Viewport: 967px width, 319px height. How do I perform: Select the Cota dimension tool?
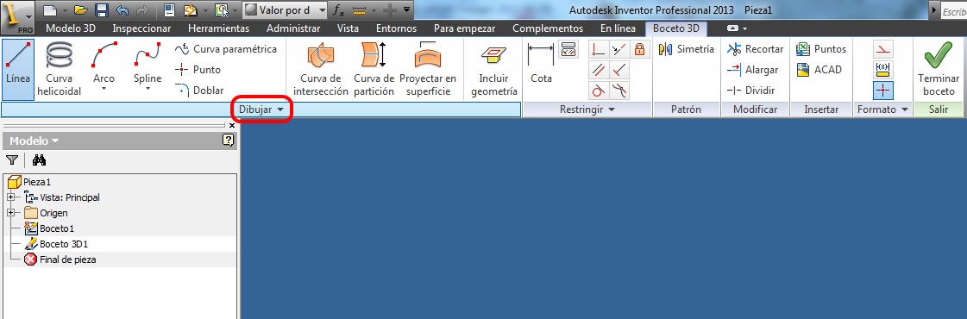(x=541, y=63)
